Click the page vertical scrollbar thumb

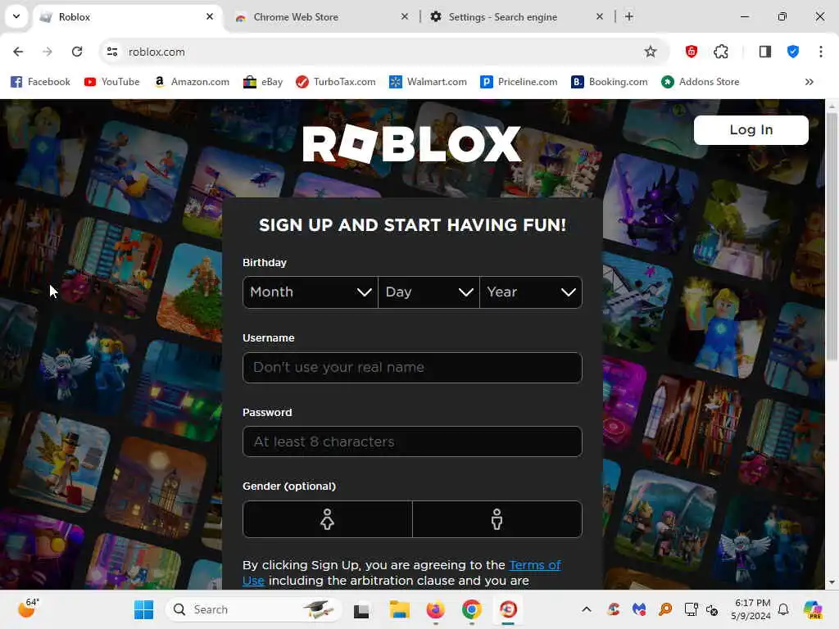pyautogui.click(x=832, y=235)
